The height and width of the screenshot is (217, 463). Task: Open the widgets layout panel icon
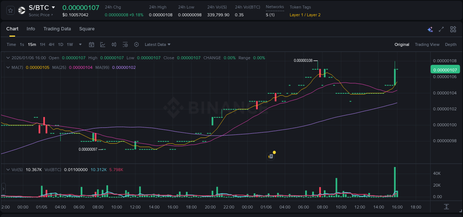pyautogui.click(x=453, y=29)
